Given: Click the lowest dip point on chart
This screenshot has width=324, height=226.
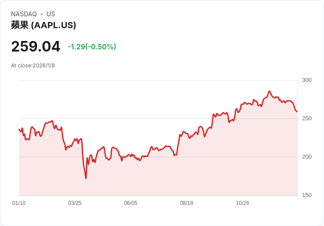Looking at the screenshot, I should (86, 178).
